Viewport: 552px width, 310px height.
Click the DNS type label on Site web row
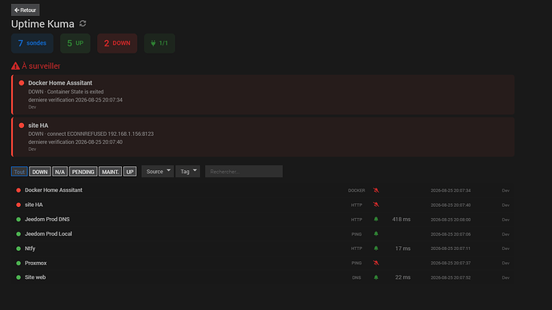[x=357, y=277]
